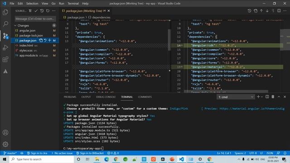Open the Go menu
Image resolution: width=290 pixels, height=163 pixels.
point(53,4)
